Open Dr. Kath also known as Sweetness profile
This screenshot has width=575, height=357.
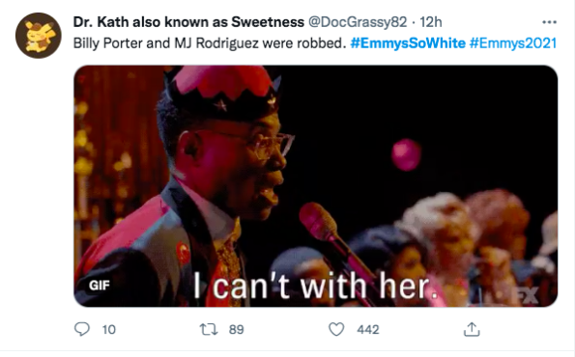click(188, 22)
